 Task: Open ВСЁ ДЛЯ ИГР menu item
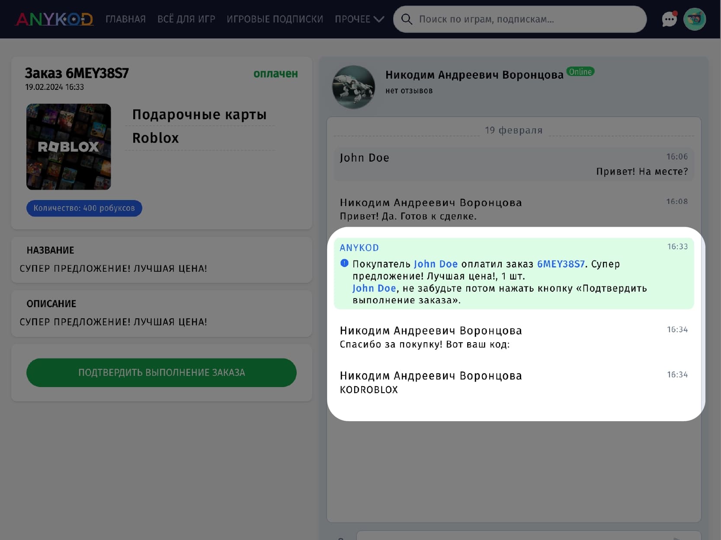(x=186, y=19)
